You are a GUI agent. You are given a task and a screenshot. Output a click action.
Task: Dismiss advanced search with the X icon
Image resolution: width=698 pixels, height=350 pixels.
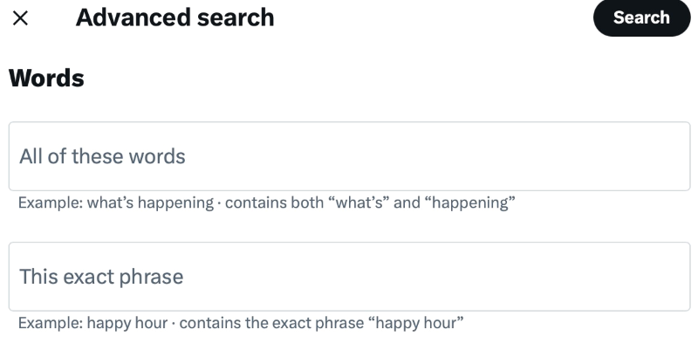pos(21,18)
